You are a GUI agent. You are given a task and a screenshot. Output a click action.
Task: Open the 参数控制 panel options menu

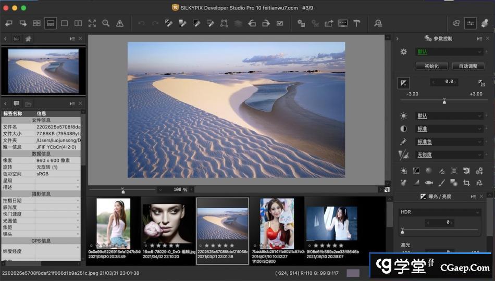(x=479, y=39)
